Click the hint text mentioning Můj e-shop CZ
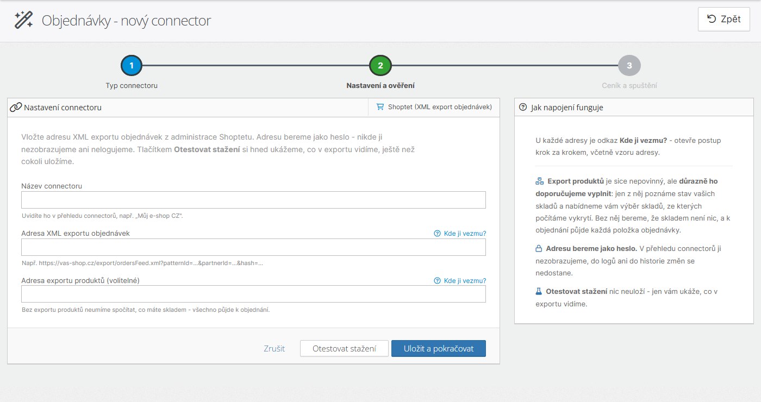This screenshot has height=402, width=761. coord(102,216)
